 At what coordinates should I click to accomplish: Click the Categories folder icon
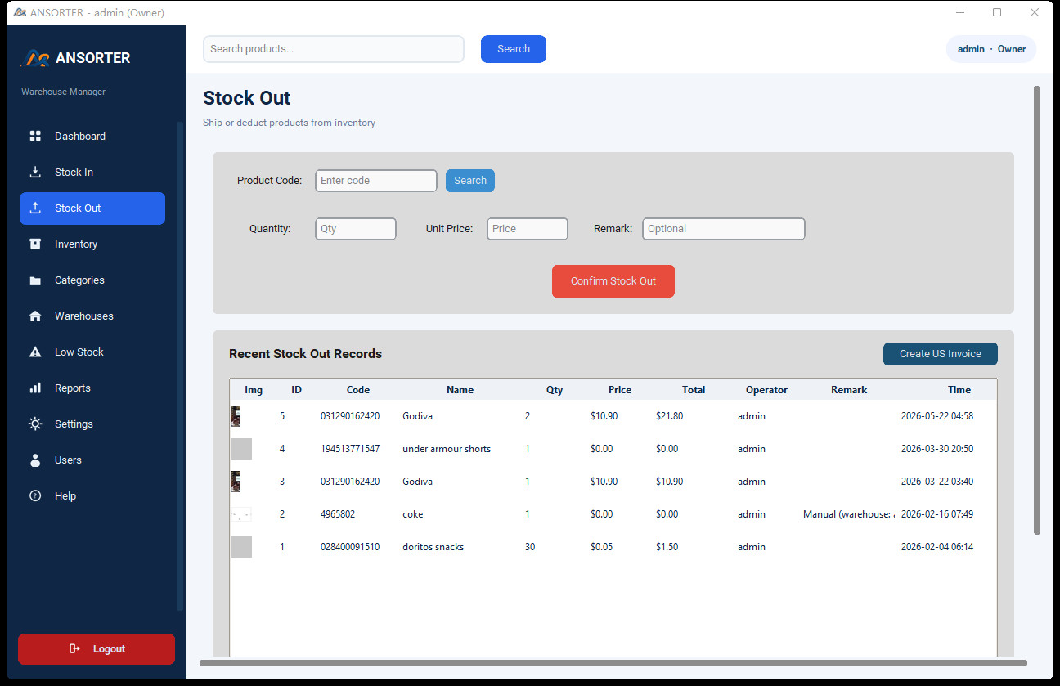pyautogui.click(x=35, y=280)
